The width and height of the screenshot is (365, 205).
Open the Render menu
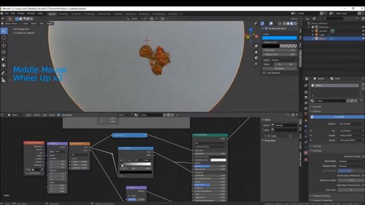point(21,14)
